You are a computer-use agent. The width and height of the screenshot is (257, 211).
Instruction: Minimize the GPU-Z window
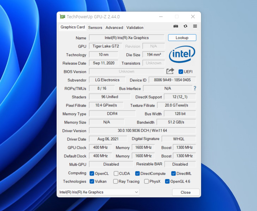(161, 17)
